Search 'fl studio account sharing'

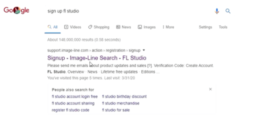click(73, 103)
